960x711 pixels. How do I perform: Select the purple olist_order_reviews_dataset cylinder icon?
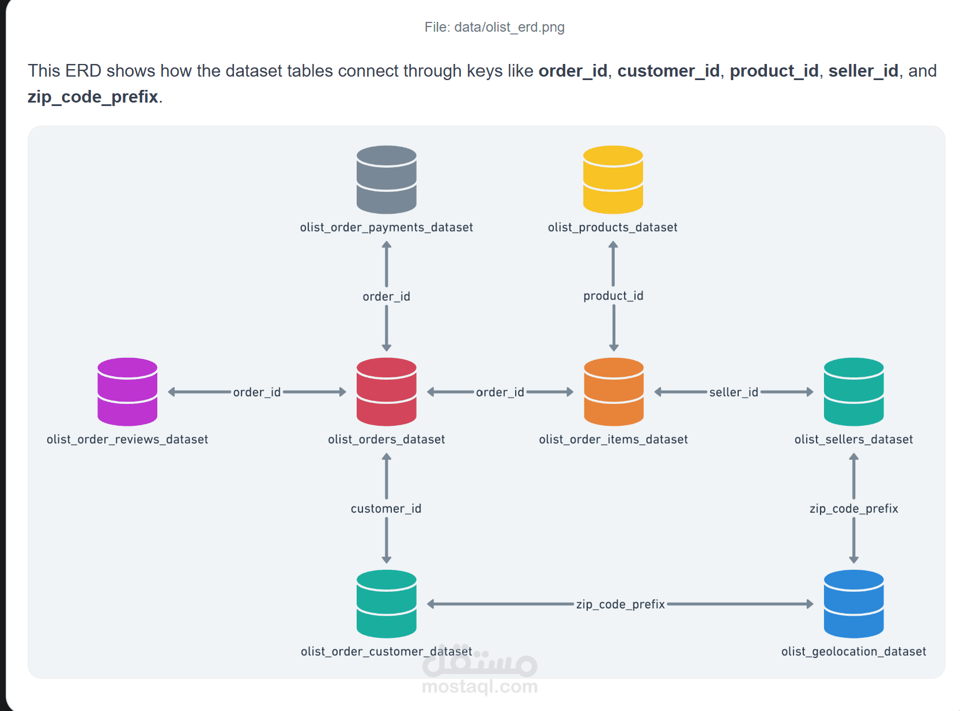(x=127, y=391)
